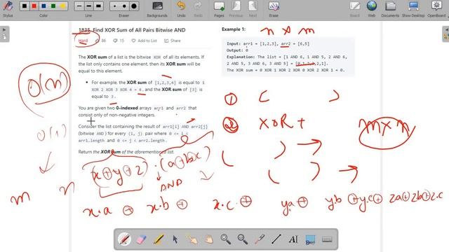
Task: Set medium line width
Action: click(89, 6)
